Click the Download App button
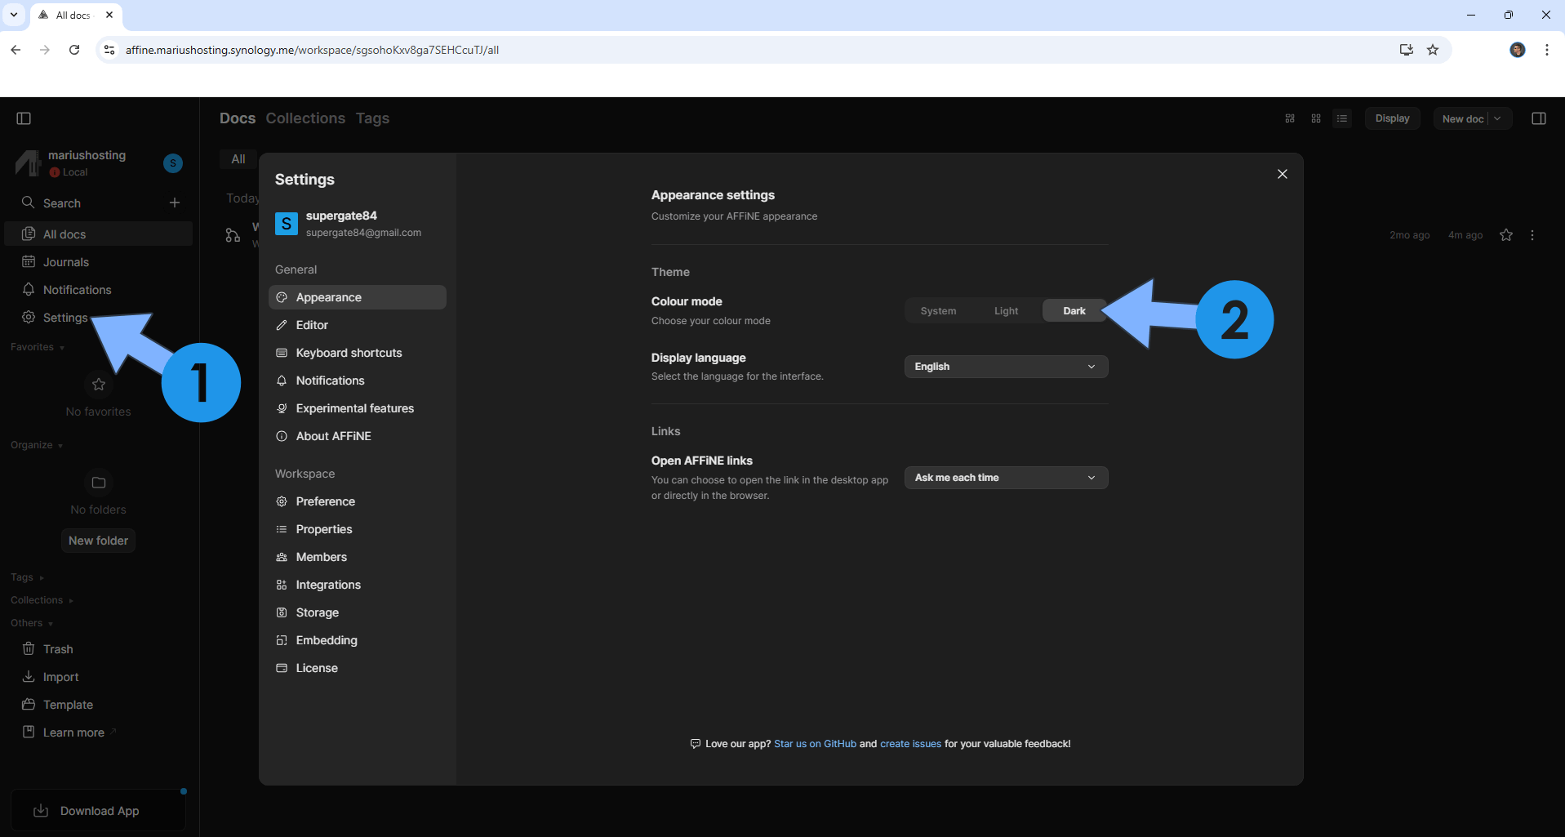Viewport: 1565px width, 837px height. (98, 811)
